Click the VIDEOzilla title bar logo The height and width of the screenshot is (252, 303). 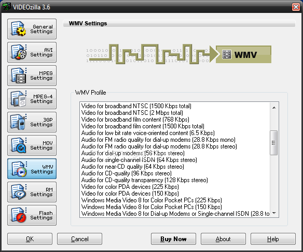pos(7,7)
